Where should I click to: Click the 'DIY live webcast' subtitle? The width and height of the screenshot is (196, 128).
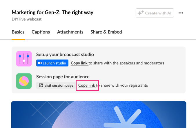[x=26, y=19]
